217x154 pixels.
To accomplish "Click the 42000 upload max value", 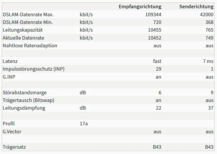I will pyautogui.click(x=207, y=14).
